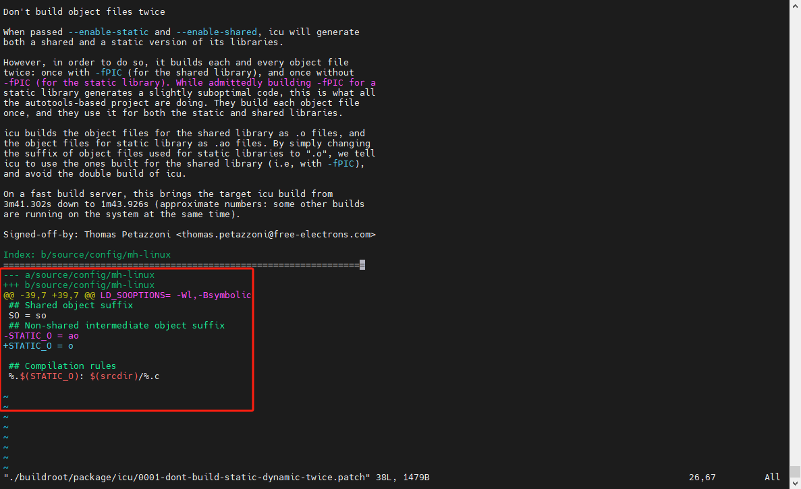Click the "## Compilation rules" comment
This screenshot has width=801, height=489.
(x=62, y=366)
